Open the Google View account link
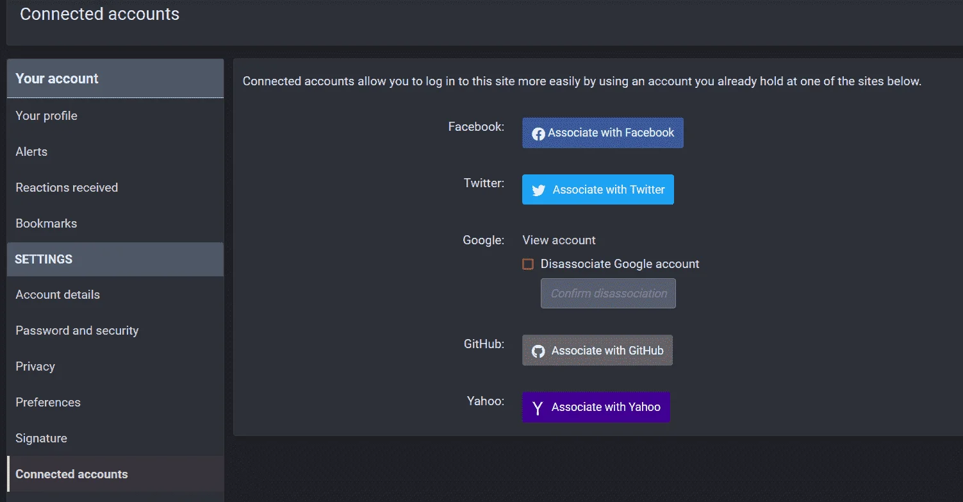This screenshot has height=502, width=963. point(559,240)
